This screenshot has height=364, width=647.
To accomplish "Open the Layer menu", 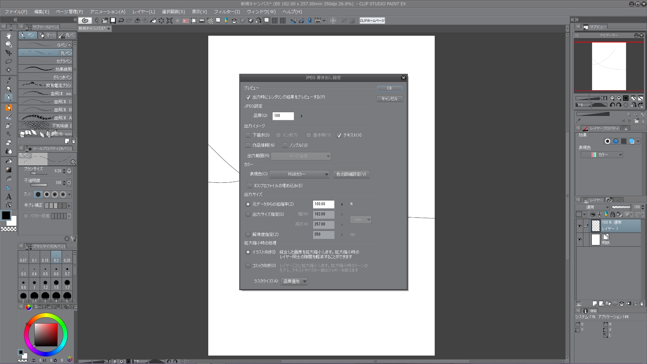I will coord(144,11).
